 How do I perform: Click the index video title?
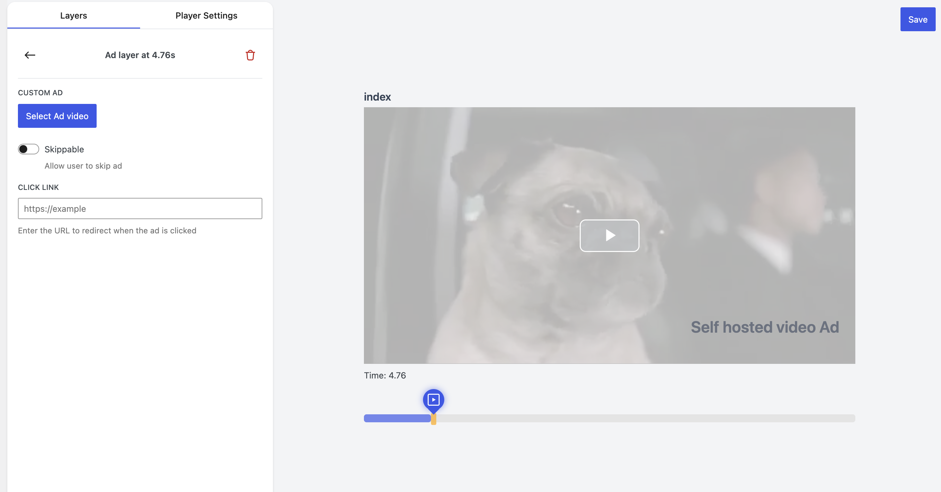(377, 97)
